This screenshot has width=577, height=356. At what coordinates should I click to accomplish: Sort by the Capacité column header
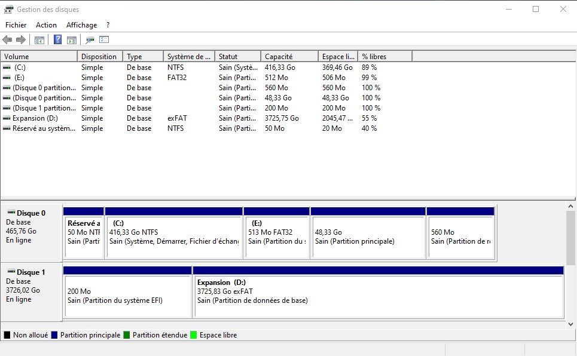[289, 57]
